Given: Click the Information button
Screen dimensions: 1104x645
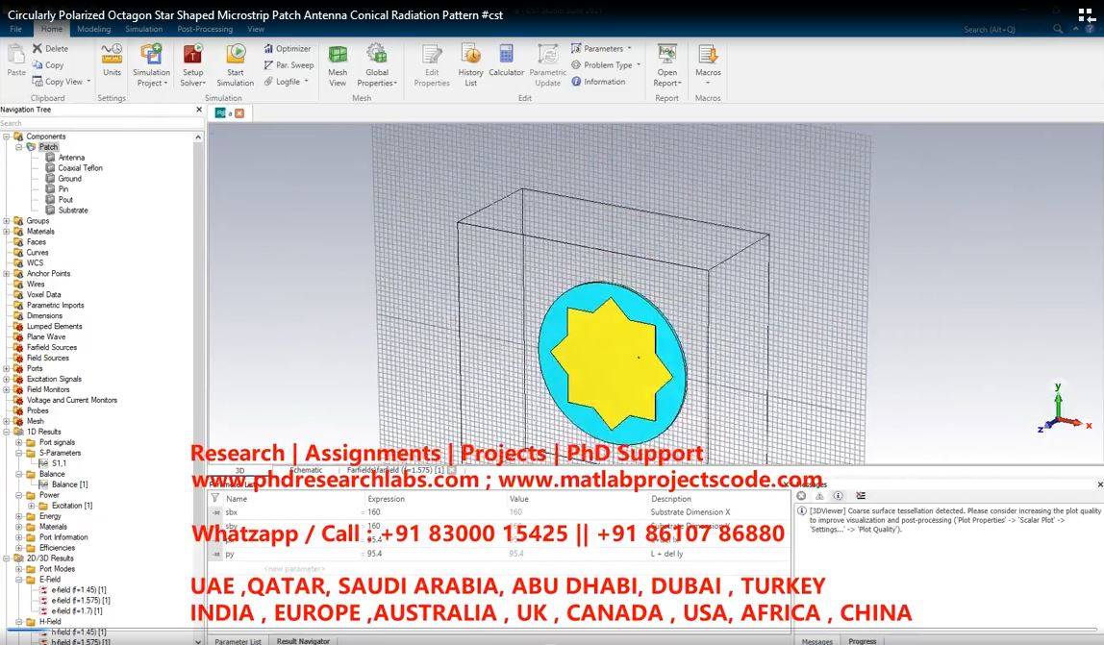Looking at the screenshot, I should pyautogui.click(x=598, y=82).
